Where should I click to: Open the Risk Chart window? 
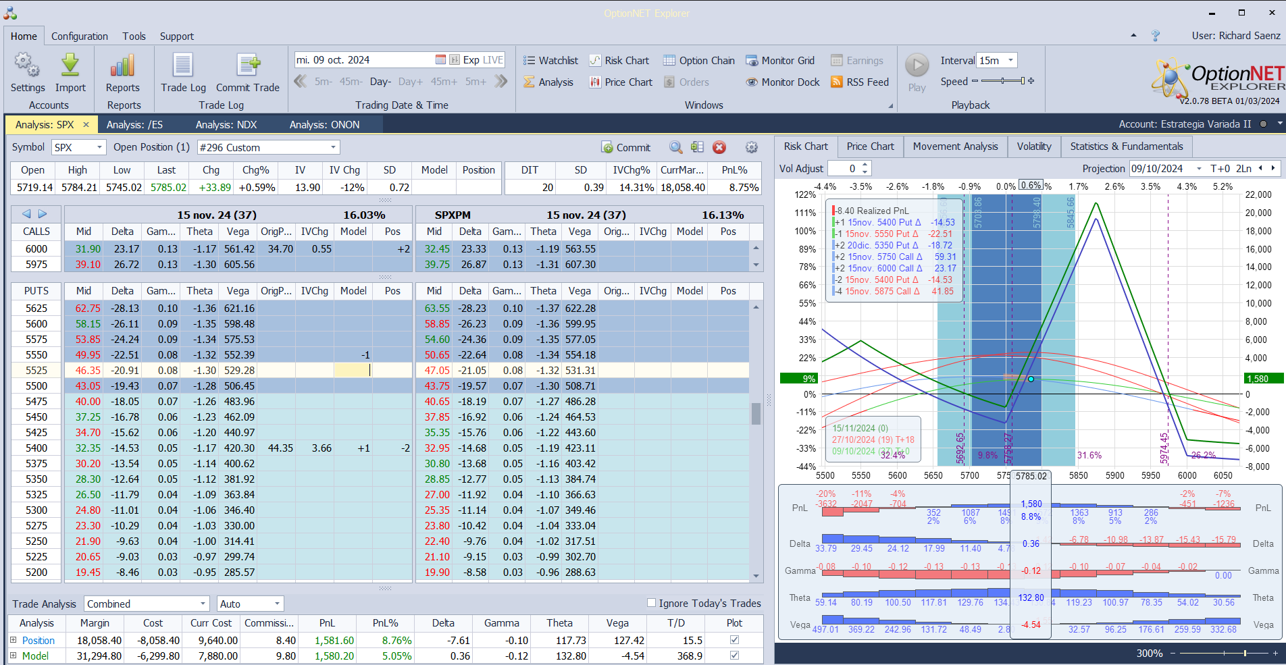619,61
